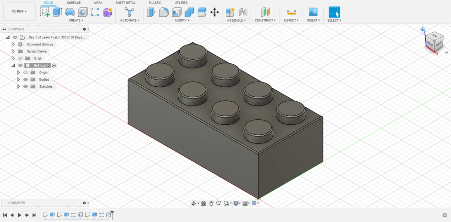451x222 pixels.
Task: Click the Revolve tool icon
Action: (70, 12)
